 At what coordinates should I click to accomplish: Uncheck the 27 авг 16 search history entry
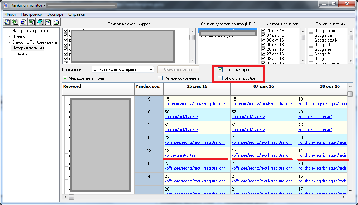263,54
